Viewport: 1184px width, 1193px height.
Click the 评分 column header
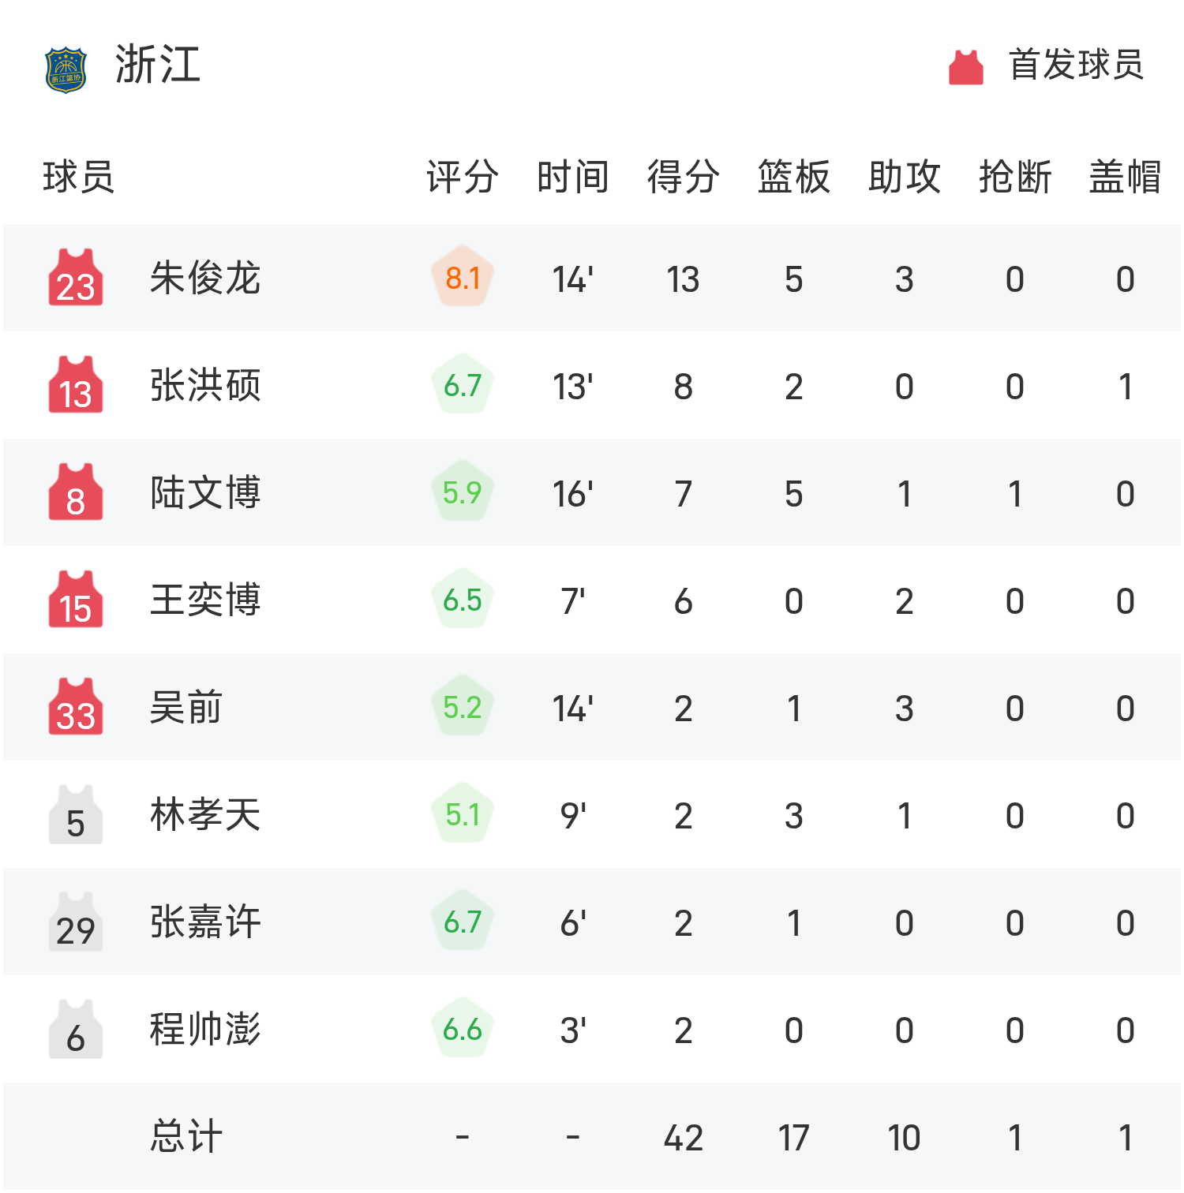[x=463, y=177]
